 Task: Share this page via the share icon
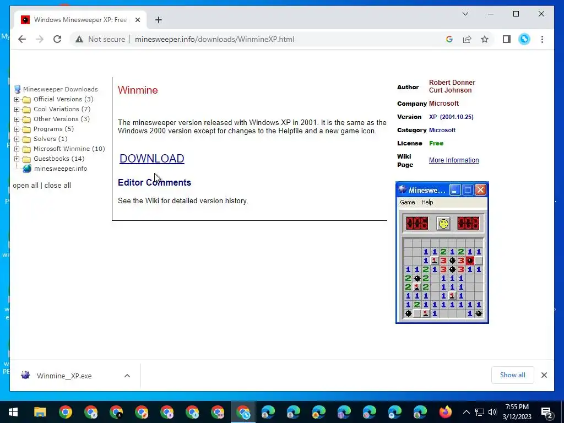(x=467, y=39)
